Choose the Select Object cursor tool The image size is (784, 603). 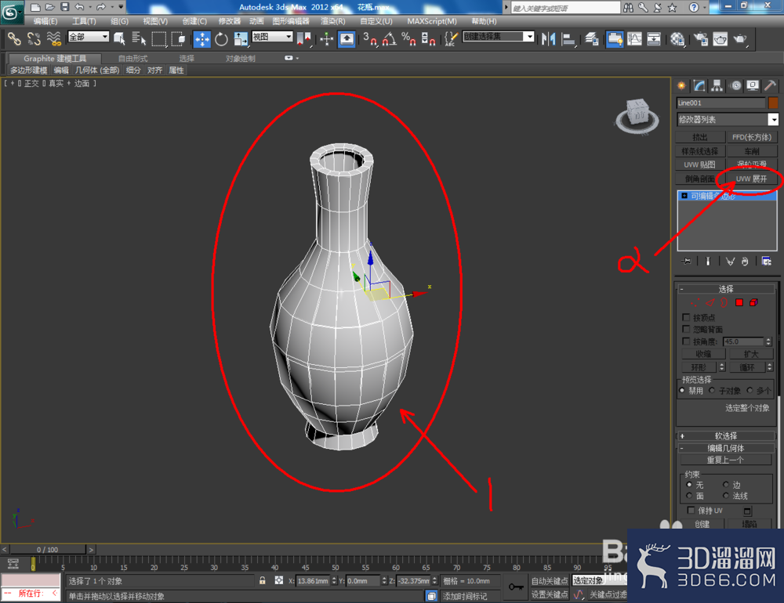point(119,39)
